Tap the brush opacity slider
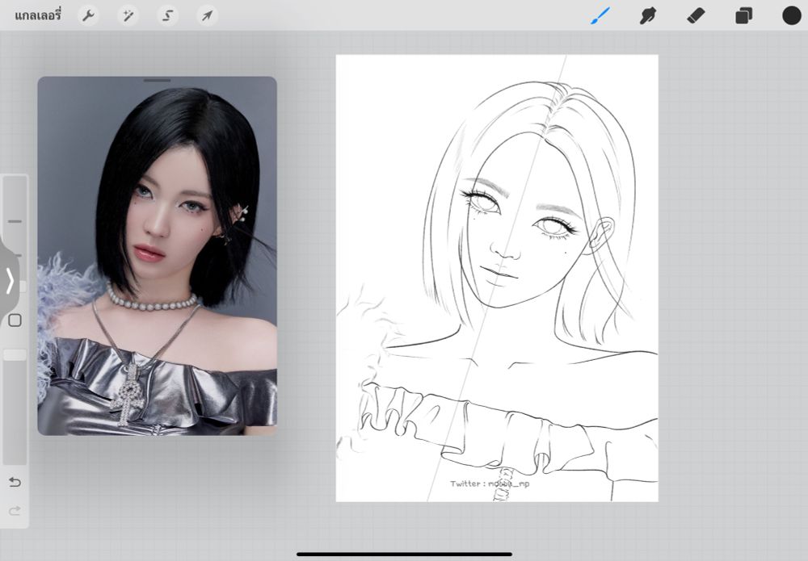This screenshot has width=808, height=561. pyautogui.click(x=15, y=407)
